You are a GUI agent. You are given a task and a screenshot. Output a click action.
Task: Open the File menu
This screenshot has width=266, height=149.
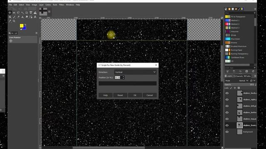point(10,5)
